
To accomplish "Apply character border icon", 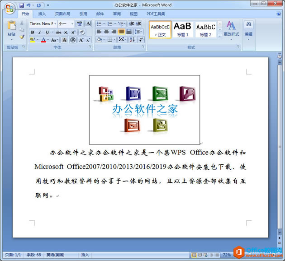I will pos(88,23).
